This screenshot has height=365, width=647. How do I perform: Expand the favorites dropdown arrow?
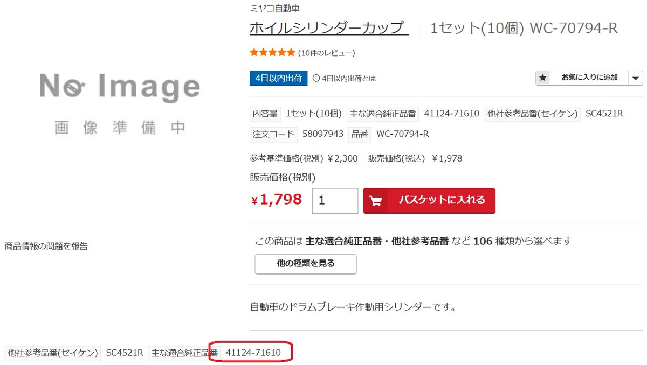point(636,78)
